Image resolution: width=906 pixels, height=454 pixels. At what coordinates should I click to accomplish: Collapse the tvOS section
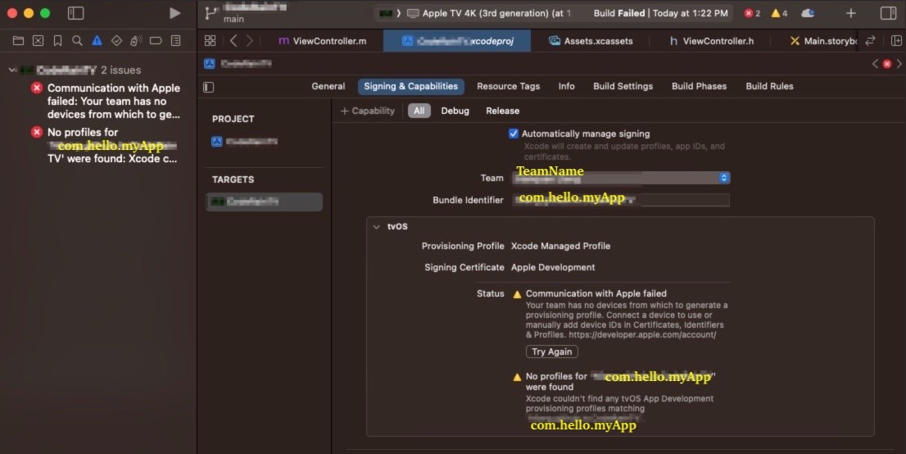point(376,226)
